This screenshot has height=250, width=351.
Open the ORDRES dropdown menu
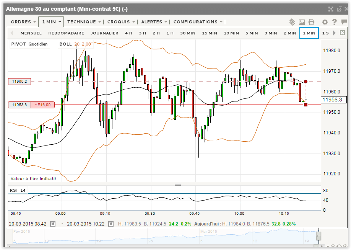pos(23,22)
